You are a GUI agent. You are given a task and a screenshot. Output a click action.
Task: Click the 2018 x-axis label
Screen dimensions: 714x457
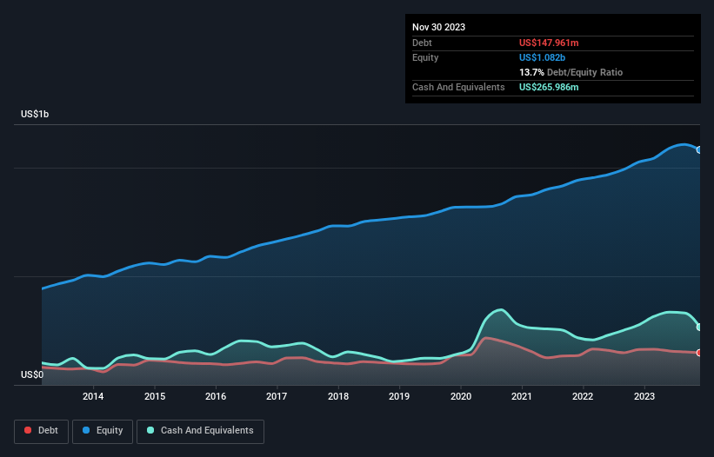(338, 396)
